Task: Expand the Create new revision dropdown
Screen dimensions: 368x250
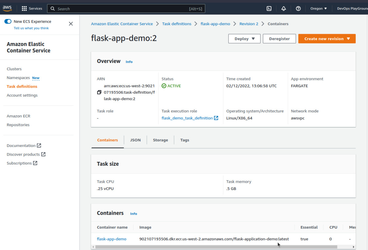Action: [x=348, y=39]
